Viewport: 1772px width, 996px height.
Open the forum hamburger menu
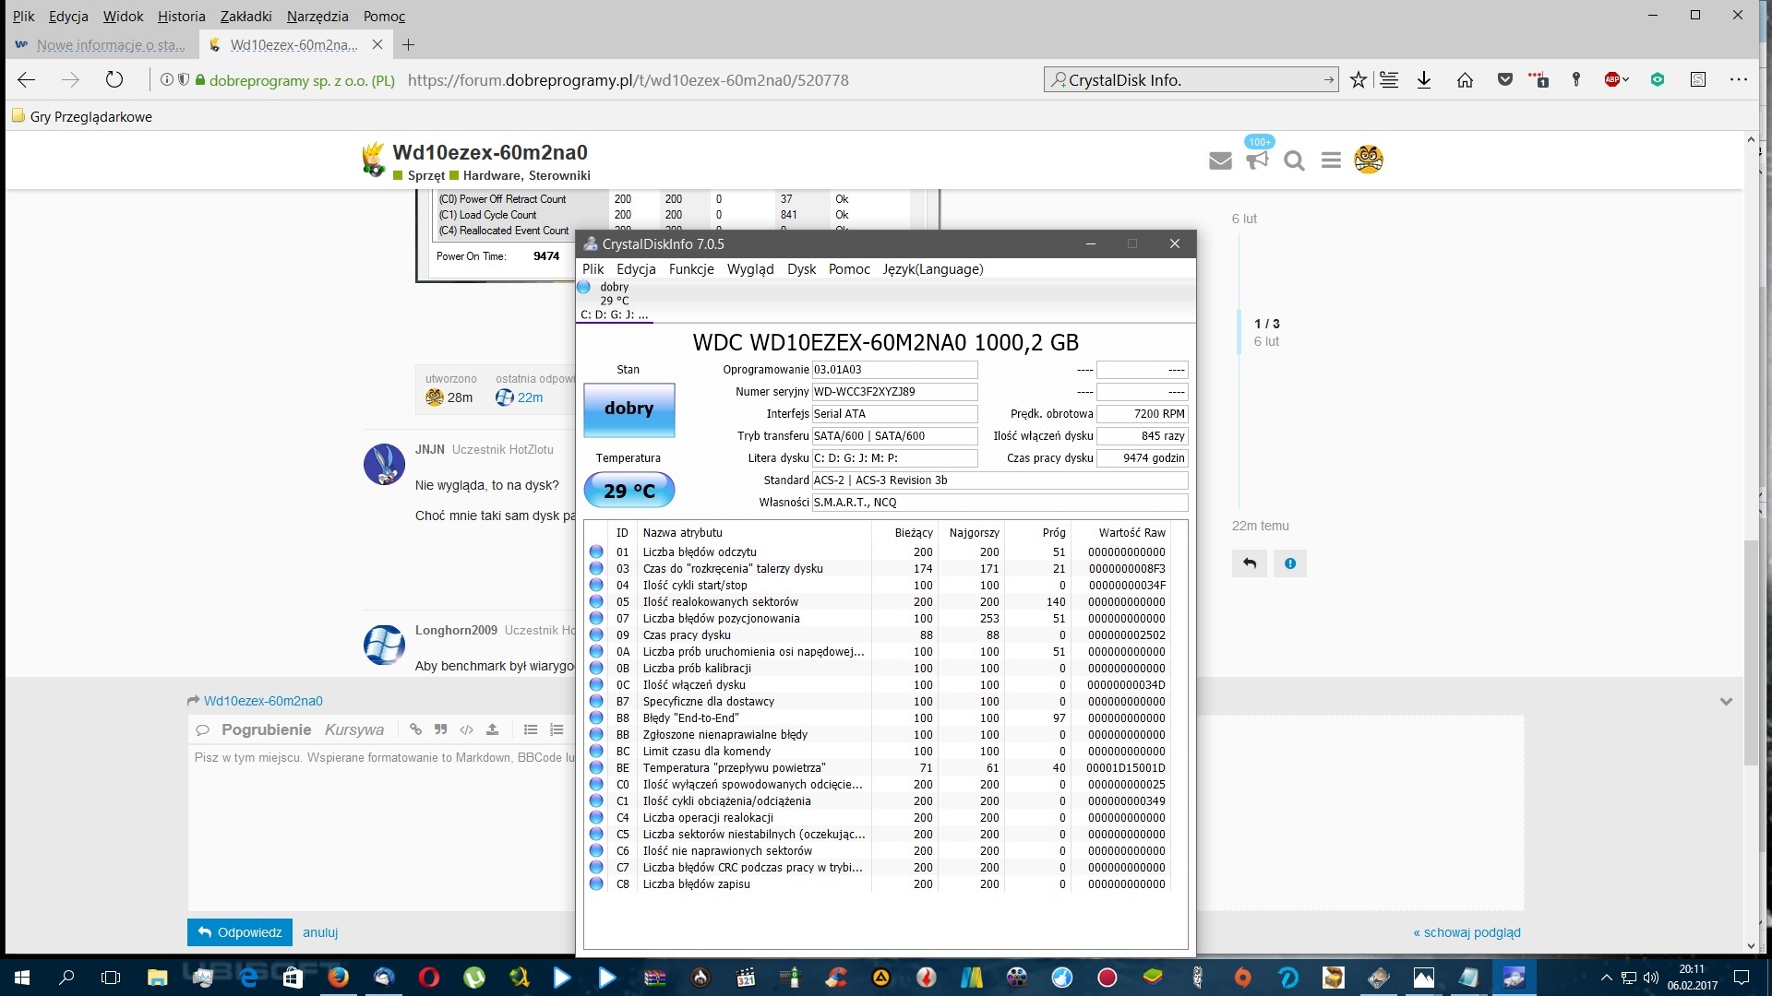[x=1331, y=160]
